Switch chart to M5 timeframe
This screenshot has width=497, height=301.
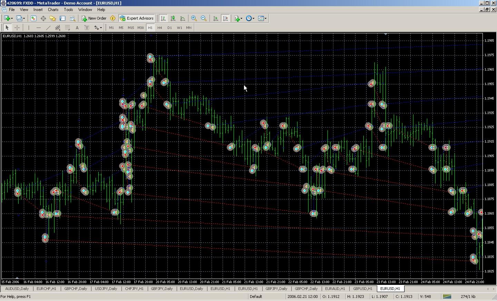(x=121, y=28)
